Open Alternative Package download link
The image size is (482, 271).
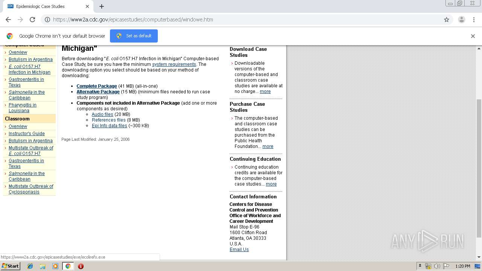pos(98,92)
